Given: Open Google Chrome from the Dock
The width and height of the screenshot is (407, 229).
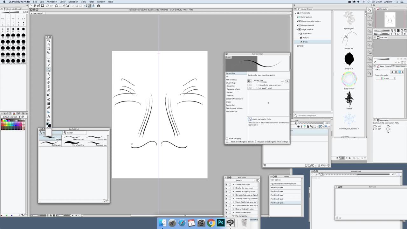Looking at the screenshot, I should (x=211, y=223).
